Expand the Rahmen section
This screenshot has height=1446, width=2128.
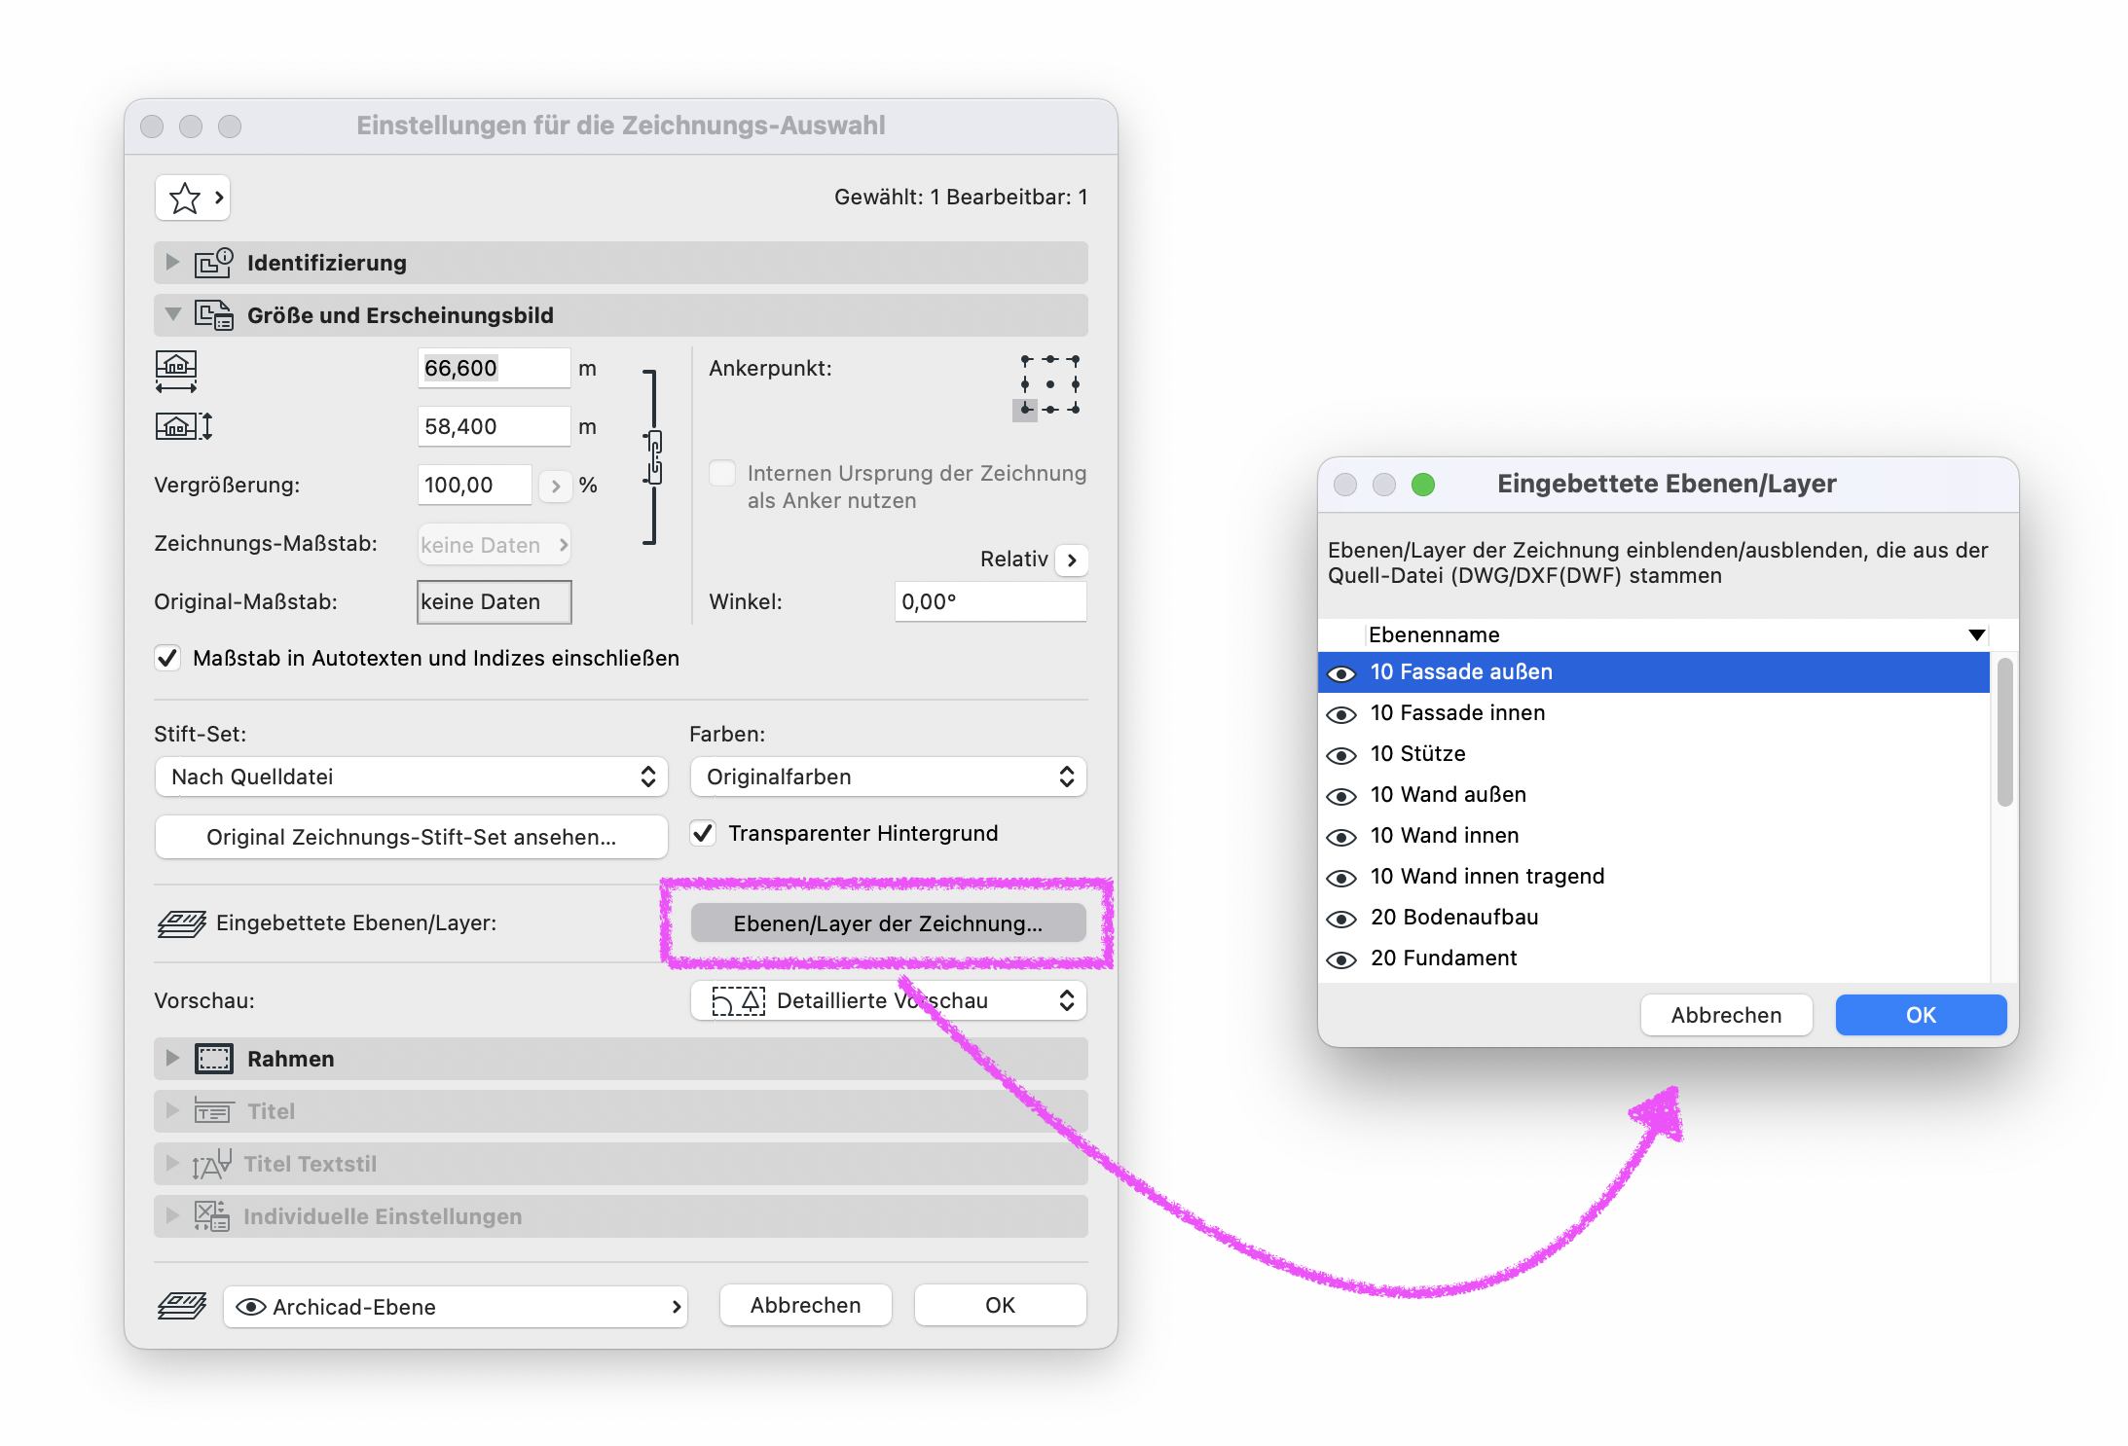click(172, 1059)
